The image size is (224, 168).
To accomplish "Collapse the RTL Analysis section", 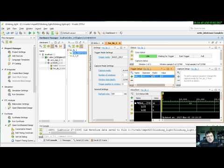I will click(x=2, y=100).
